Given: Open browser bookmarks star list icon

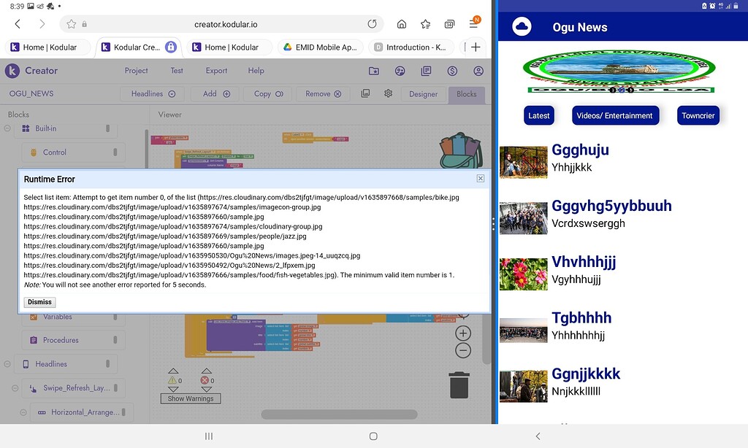Looking at the screenshot, I should [x=426, y=24].
